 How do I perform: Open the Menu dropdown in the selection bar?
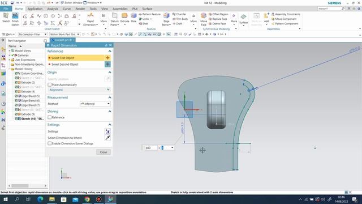pos(8,34)
